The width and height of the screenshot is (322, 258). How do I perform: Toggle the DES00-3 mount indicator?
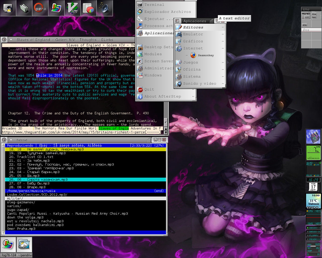coord(313,232)
